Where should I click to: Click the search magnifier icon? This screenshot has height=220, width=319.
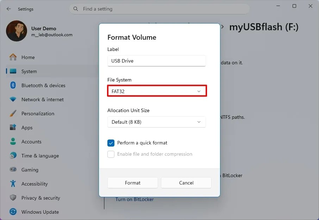click(x=76, y=9)
